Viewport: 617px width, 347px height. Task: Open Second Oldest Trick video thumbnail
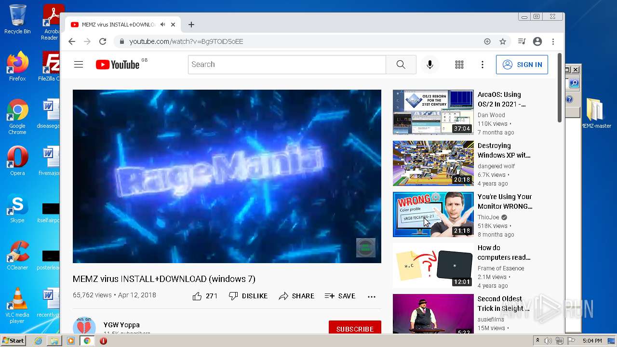433,314
